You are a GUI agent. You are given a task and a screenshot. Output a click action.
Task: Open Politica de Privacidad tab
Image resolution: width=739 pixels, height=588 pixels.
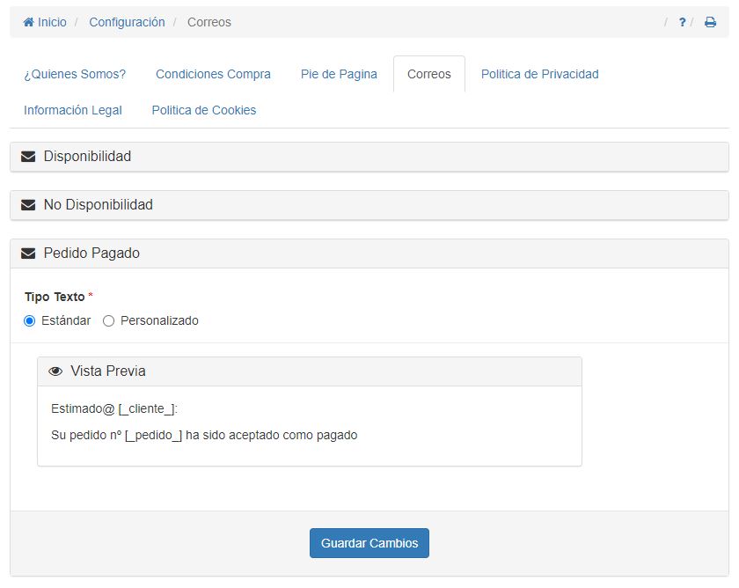(539, 74)
